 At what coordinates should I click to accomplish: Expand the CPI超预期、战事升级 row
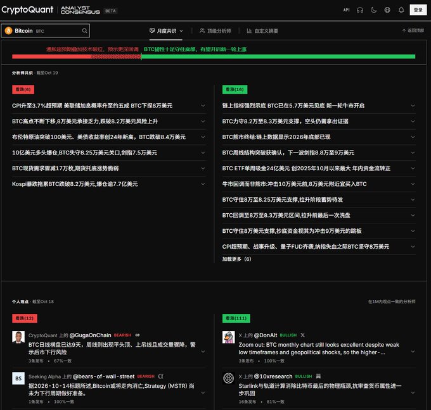pyautogui.click(x=319, y=246)
